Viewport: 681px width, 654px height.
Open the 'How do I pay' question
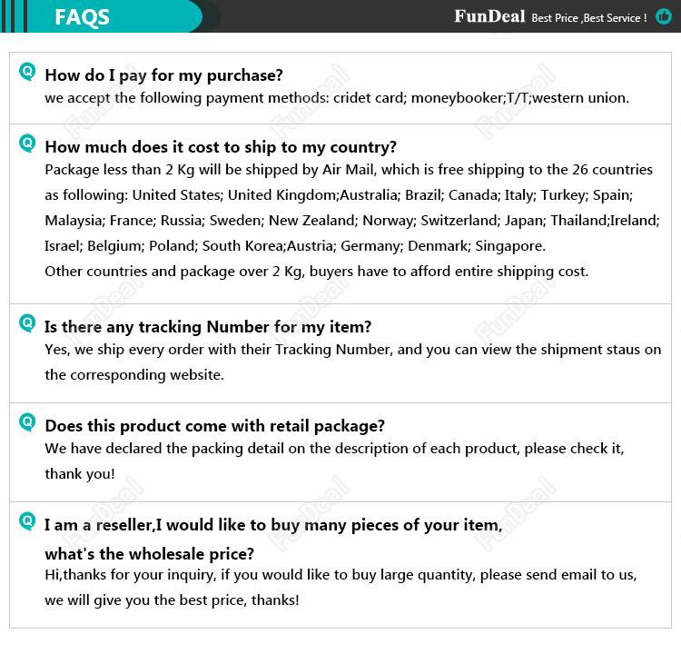point(163,75)
